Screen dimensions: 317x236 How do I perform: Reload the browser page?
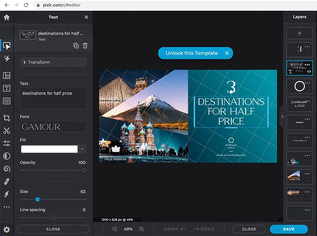coord(26,5)
